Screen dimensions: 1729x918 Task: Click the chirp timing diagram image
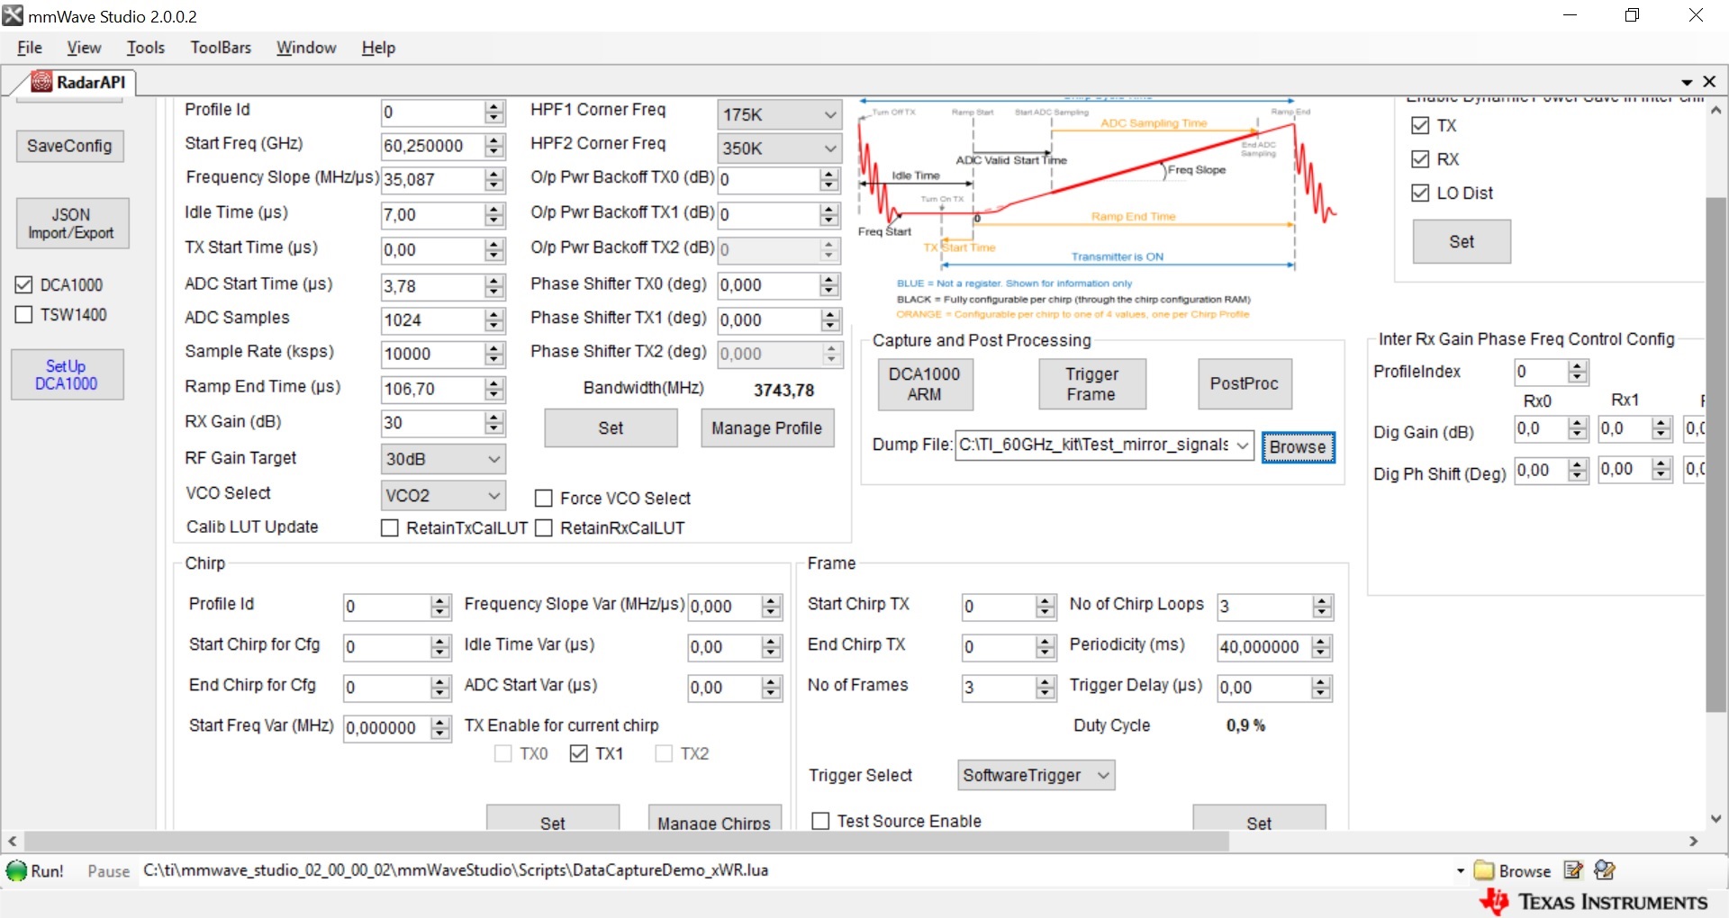(x=1097, y=209)
